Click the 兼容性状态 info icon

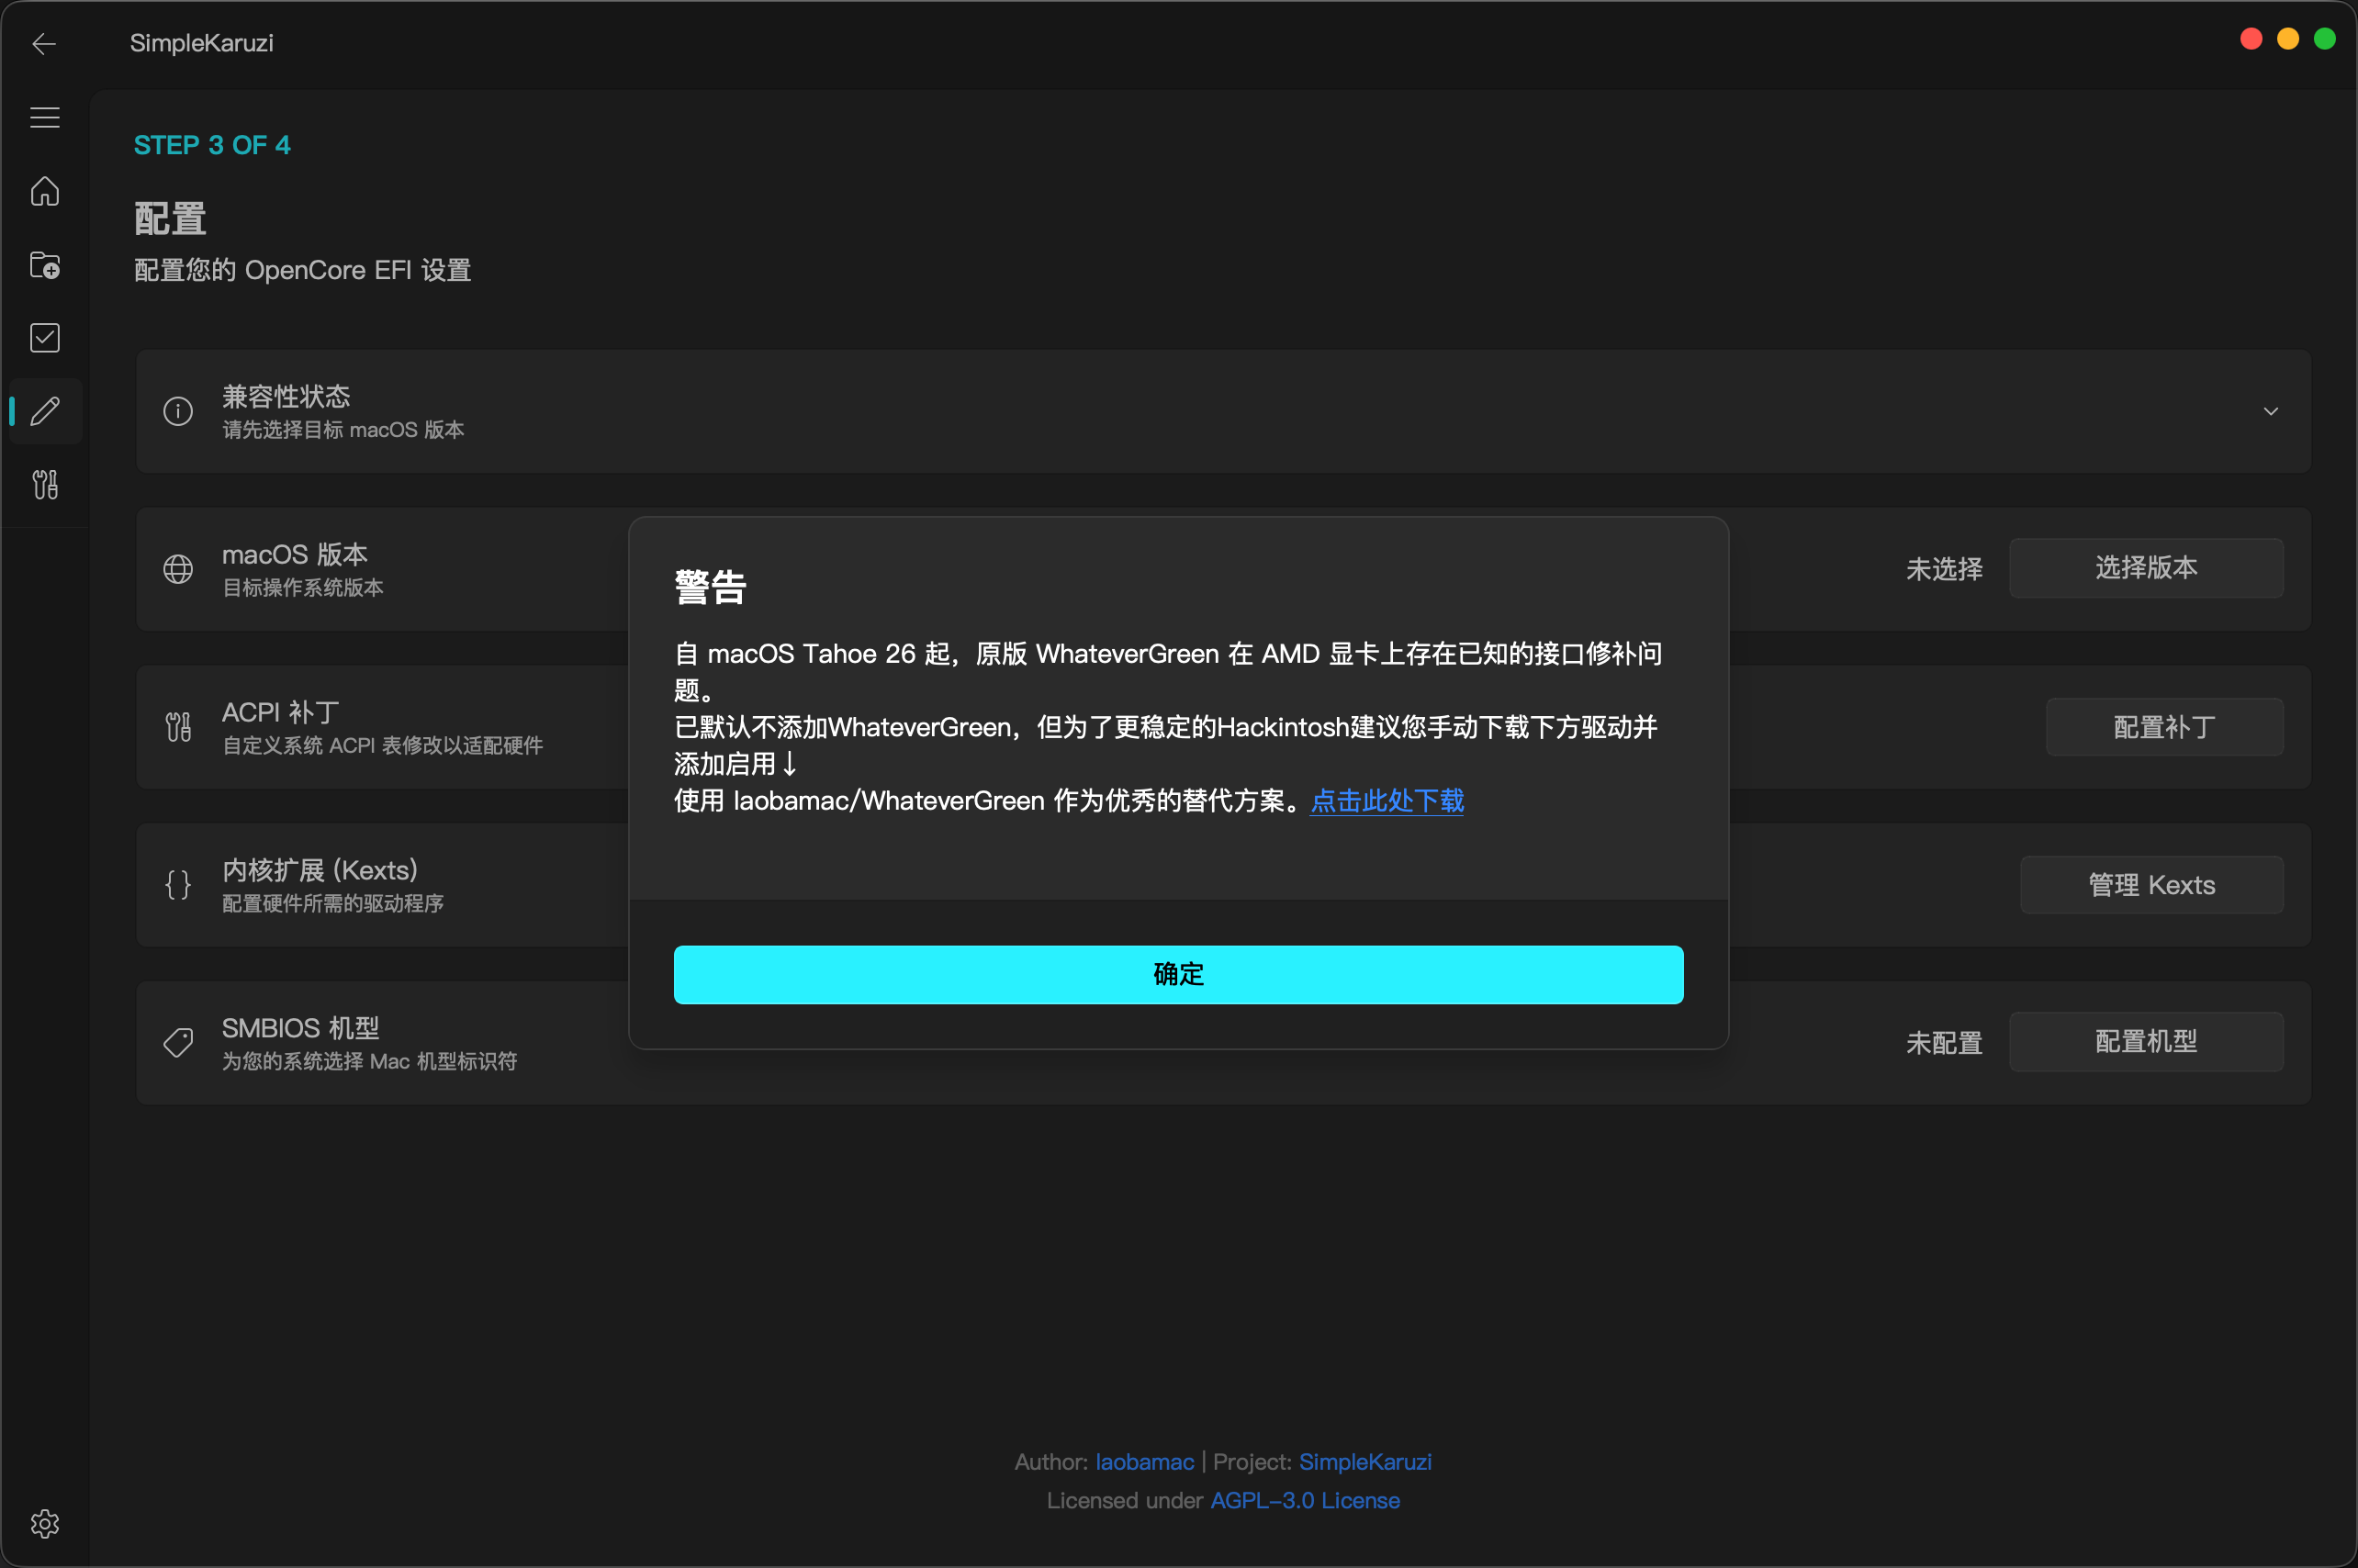click(178, 411)
